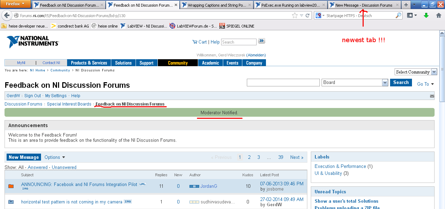
Task: Open the Support nav item
Action: pyautogui.click(x=146, y=63)
